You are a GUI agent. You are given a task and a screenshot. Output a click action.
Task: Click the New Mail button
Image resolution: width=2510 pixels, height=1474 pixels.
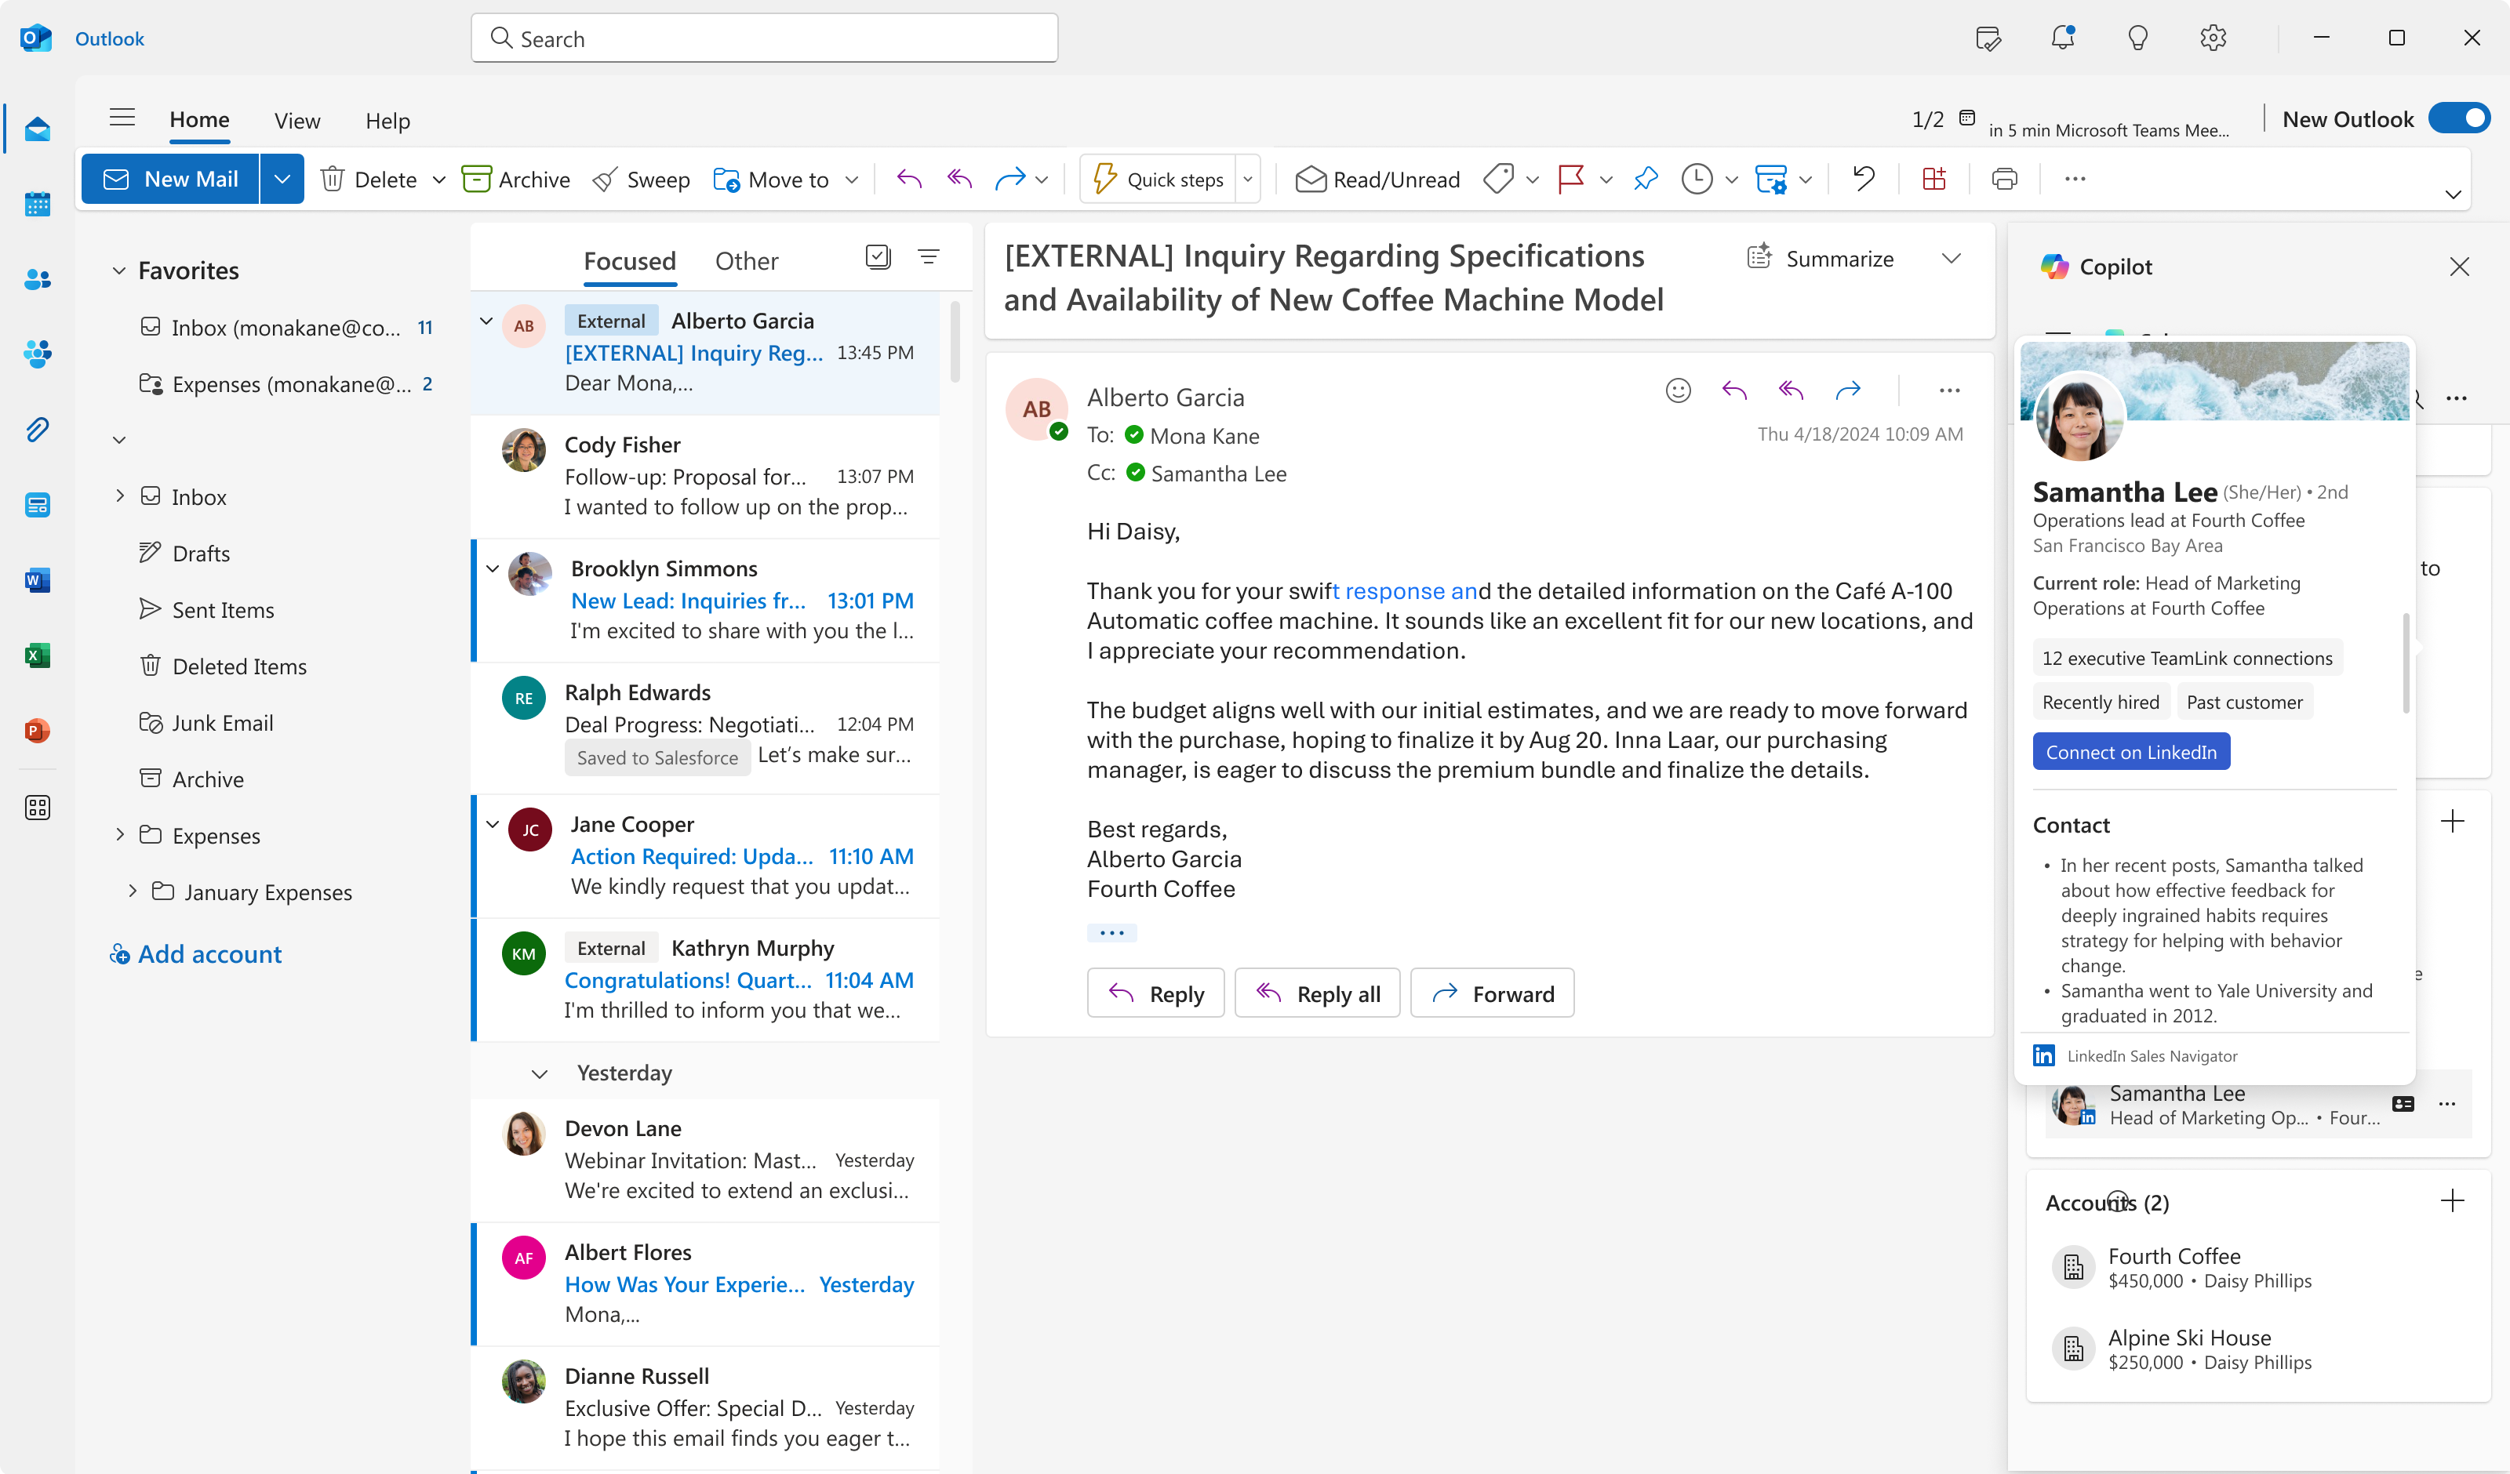pyautogui.click(x=170, y=180)
